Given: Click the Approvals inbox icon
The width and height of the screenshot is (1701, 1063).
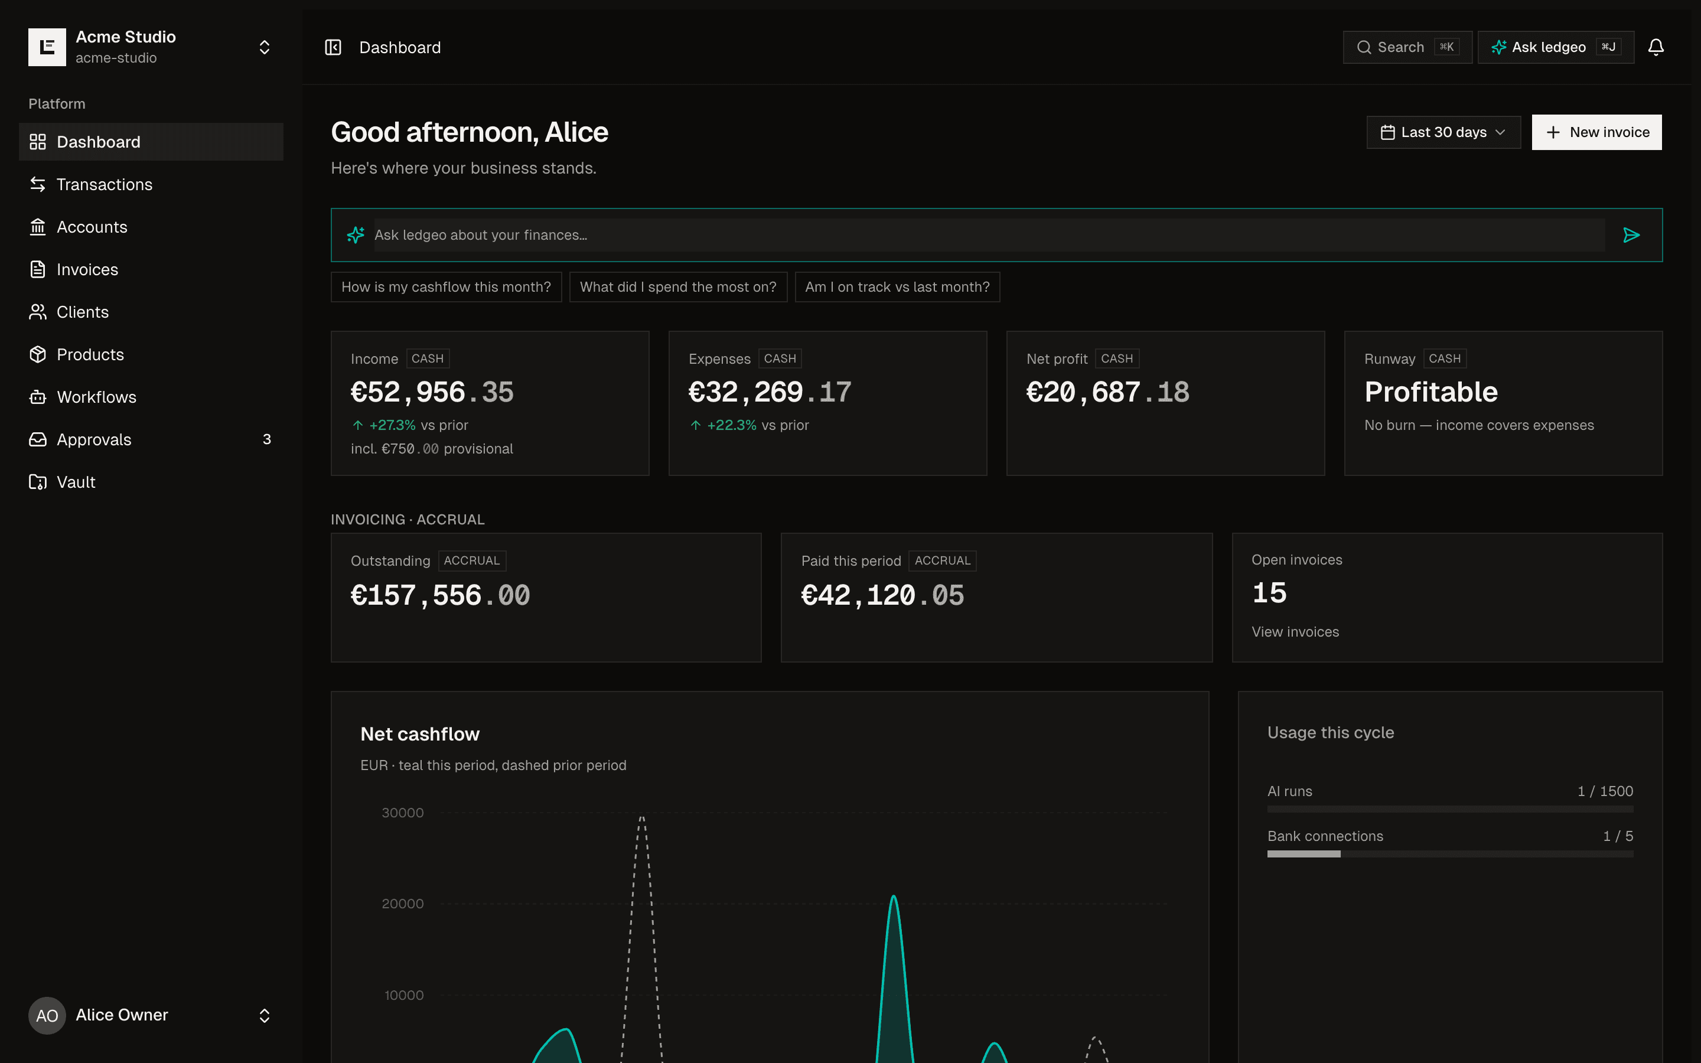Looking at the screenshot, I should (38, 439).
